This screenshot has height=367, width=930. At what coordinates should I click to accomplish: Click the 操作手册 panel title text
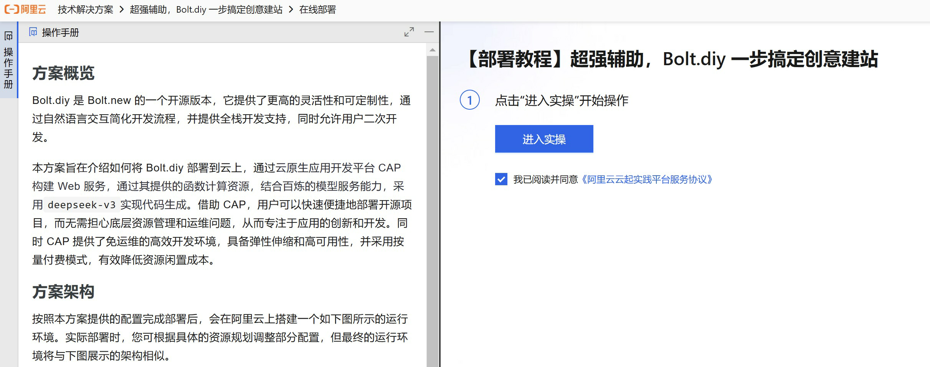coord(60,33)
